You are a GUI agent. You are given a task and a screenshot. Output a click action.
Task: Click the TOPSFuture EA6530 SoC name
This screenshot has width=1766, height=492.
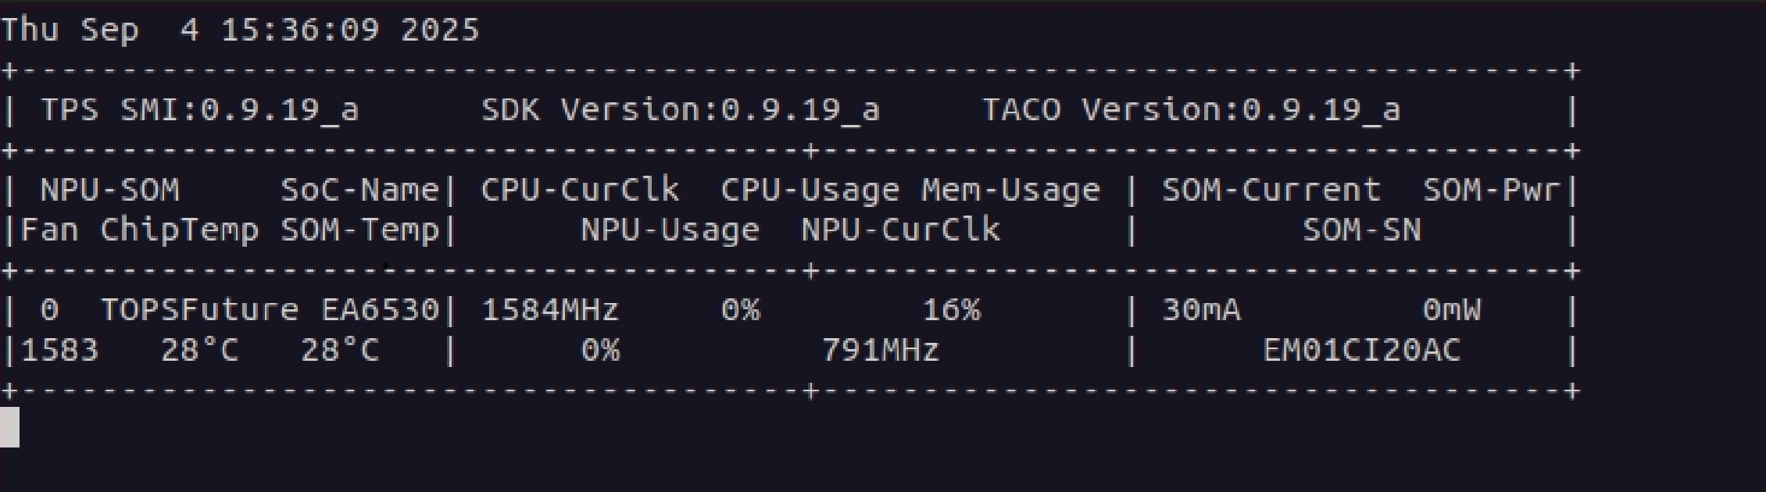[x=270, y=310]
